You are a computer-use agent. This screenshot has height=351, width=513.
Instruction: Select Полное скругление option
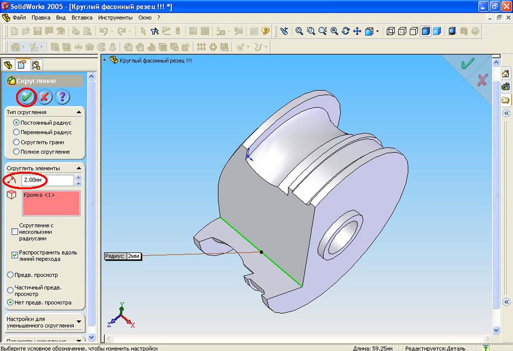(x=16, y=152)
